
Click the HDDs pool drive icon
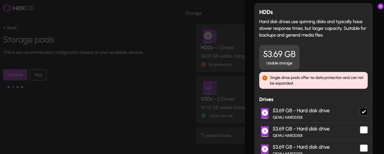pos(210,36)
